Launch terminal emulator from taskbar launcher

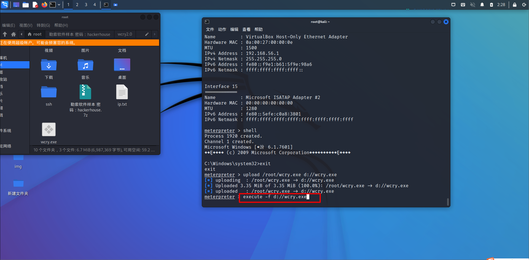point(53,5)
